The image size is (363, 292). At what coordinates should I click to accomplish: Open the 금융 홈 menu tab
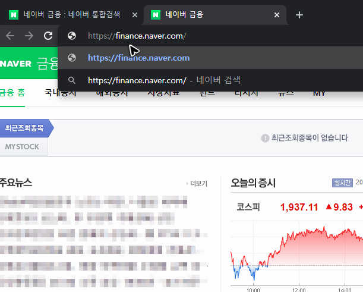[x=12, y=93]
